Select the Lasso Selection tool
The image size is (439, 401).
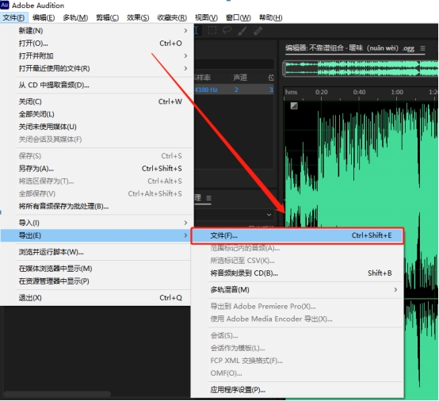(x=227, y=30)
